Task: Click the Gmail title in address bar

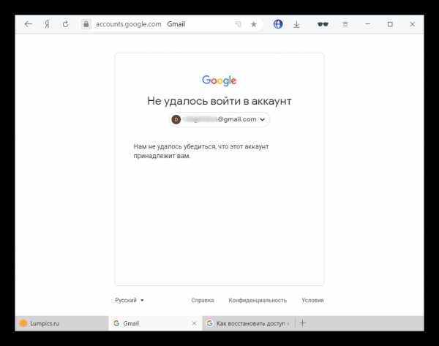Action: (x=176, y=24)
